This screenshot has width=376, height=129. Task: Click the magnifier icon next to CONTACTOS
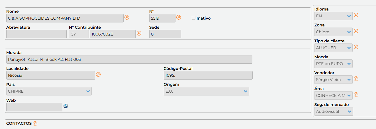point(35,124)
